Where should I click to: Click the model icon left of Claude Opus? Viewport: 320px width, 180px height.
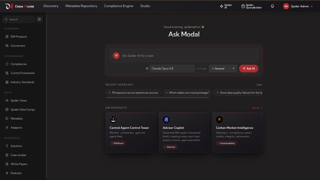pos(147,68)
